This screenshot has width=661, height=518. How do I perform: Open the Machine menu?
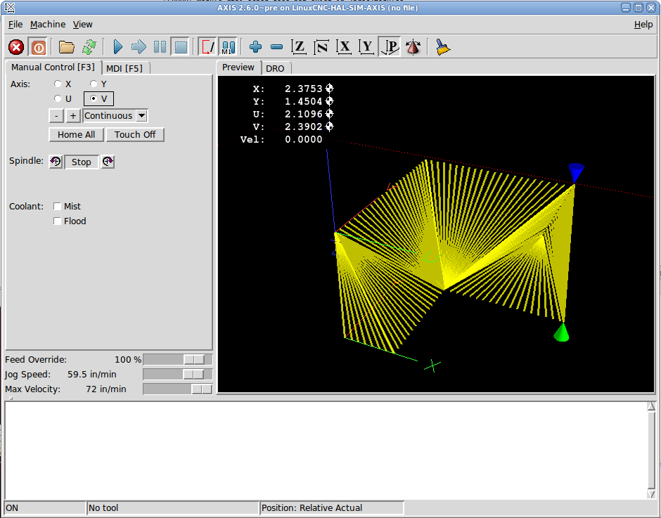[x=48, y=25]
